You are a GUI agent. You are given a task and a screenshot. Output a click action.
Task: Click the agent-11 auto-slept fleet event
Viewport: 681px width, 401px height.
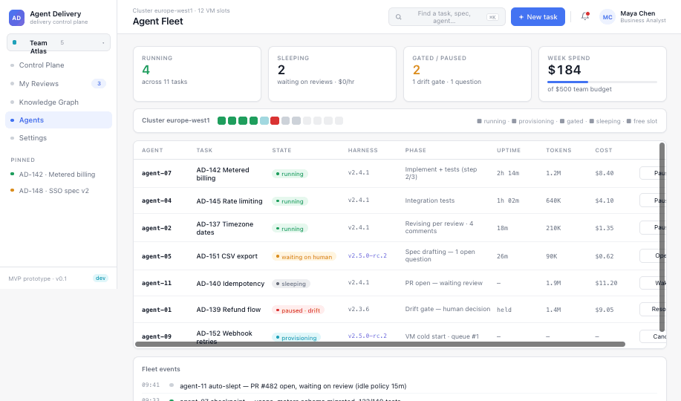293,386
